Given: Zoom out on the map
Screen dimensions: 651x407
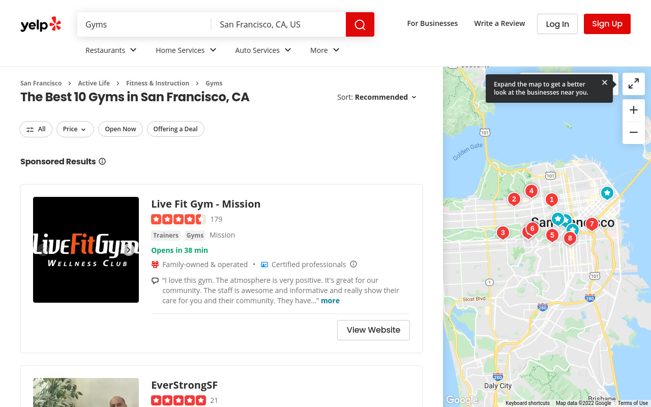Looking at the screenshot, I should tap(634, 133).
